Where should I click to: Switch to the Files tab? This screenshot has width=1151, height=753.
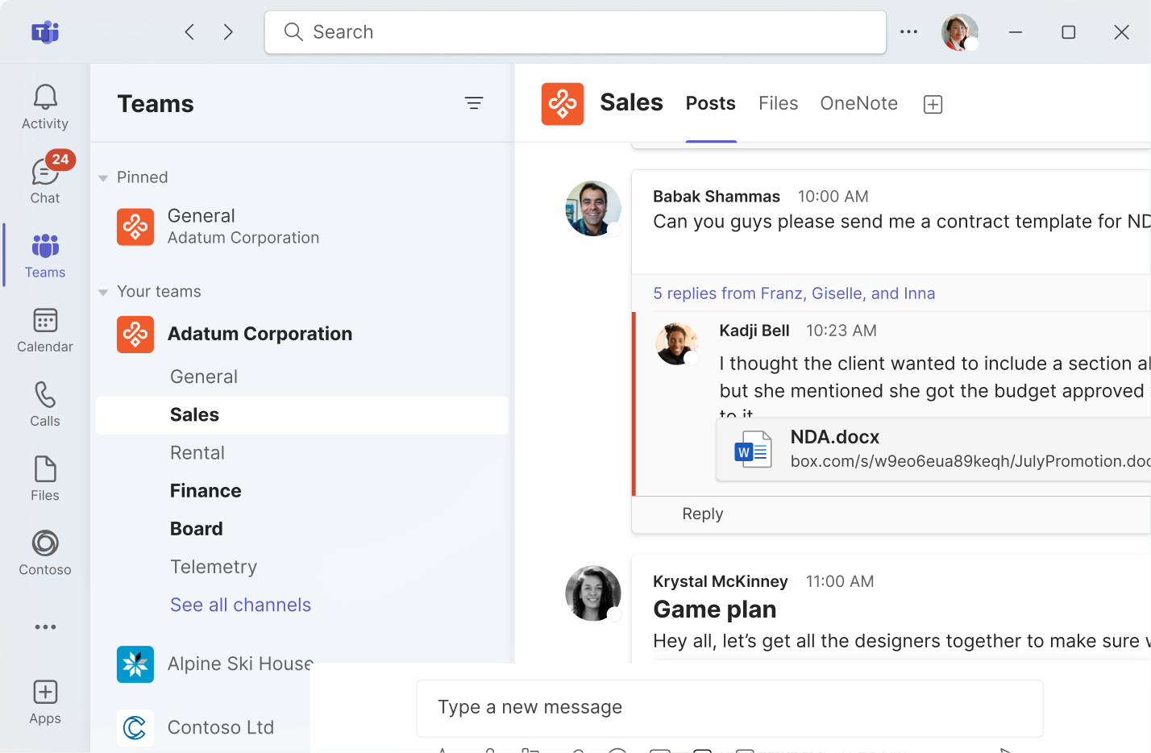[x=778, y=103]
